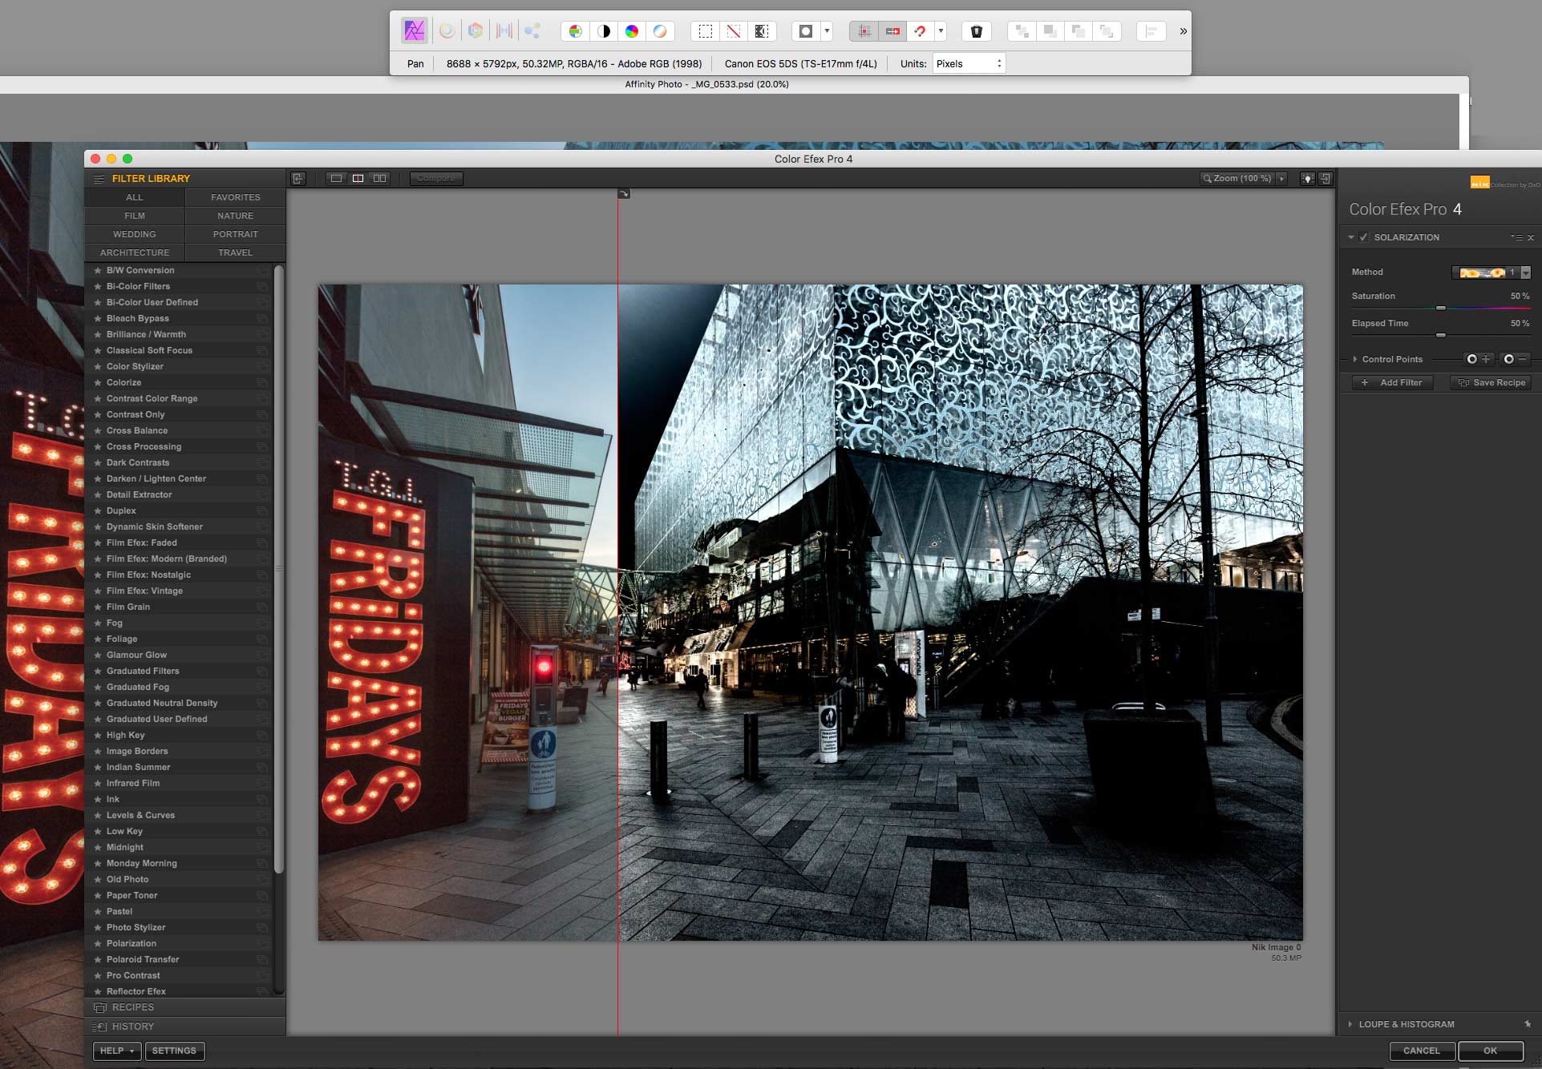Switch to the Liquify persona icon
1542x1069 pixels.
pos(447,31)
